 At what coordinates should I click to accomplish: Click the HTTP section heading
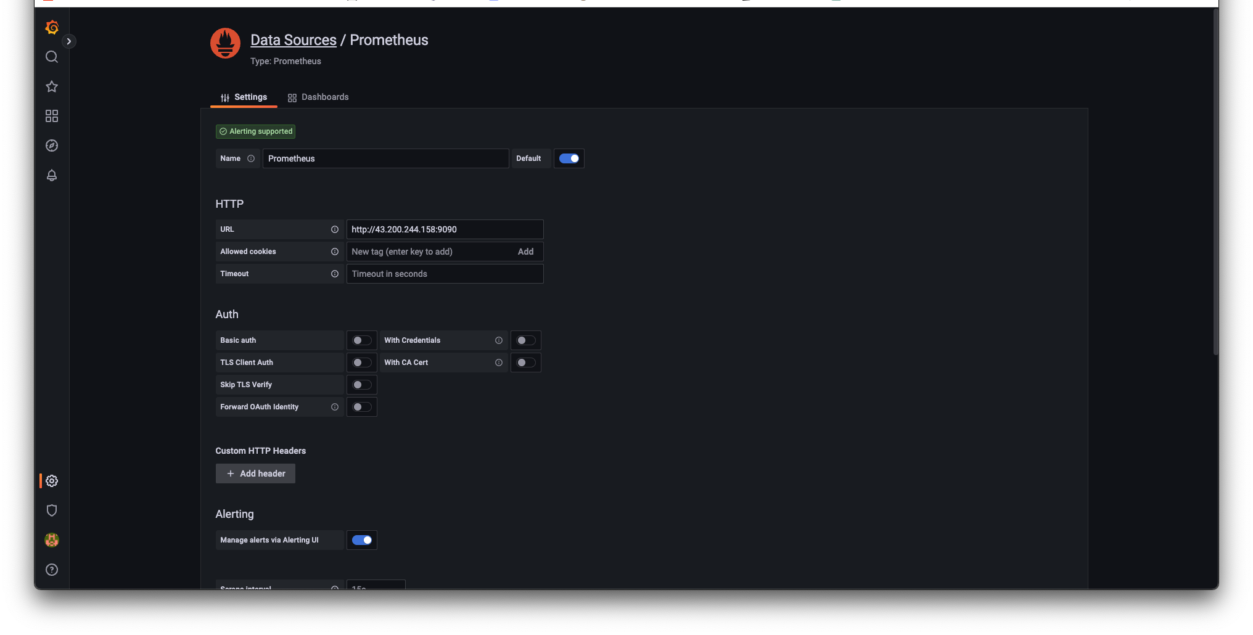click(x=229, y=204)
